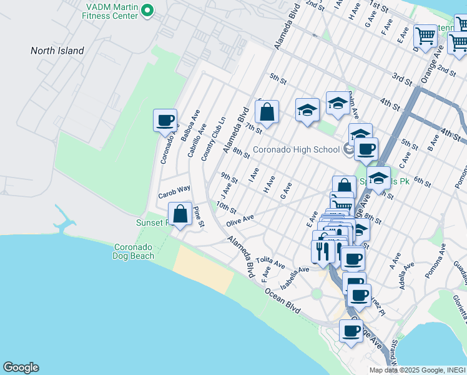Open the shopping cart marker in the Orange Ave cluster

[x=343, y=205]
